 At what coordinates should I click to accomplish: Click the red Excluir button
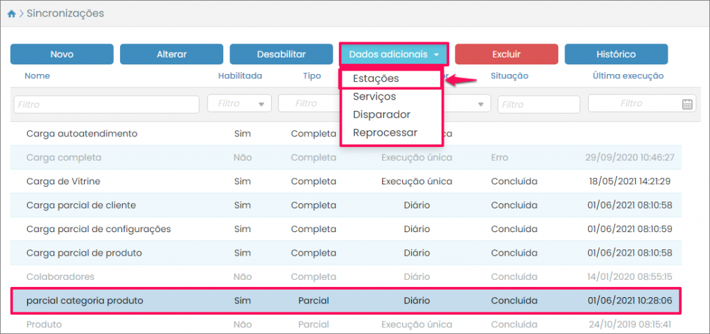coord(506,54)
